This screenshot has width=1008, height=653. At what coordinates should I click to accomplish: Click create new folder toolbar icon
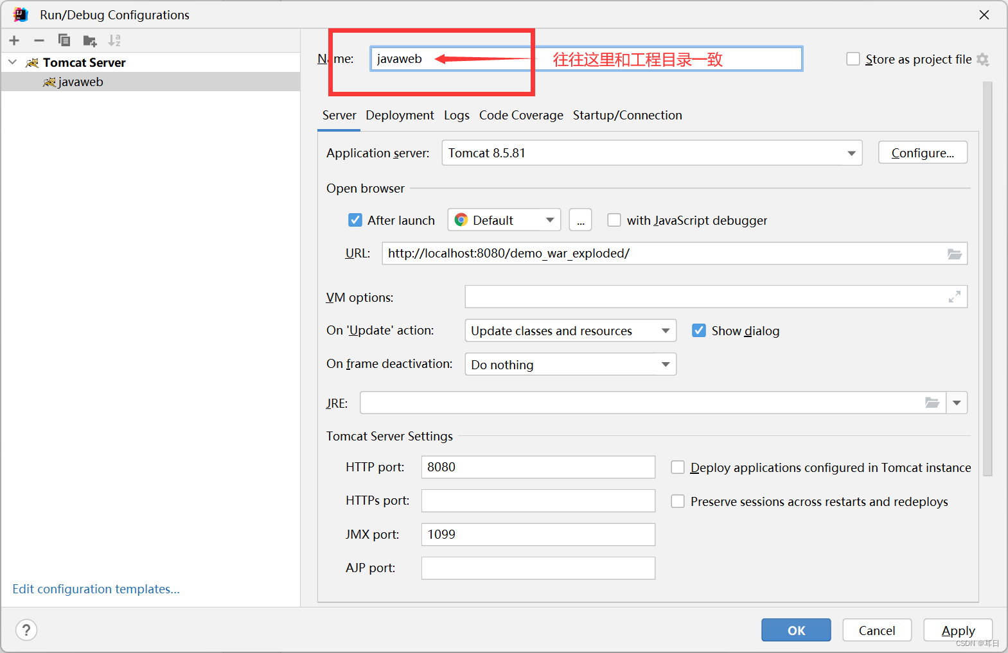click(90, 41)
